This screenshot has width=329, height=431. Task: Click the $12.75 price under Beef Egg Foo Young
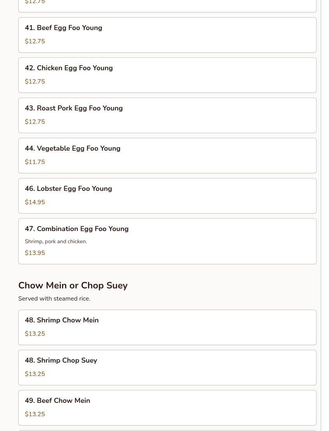[35, 41]
